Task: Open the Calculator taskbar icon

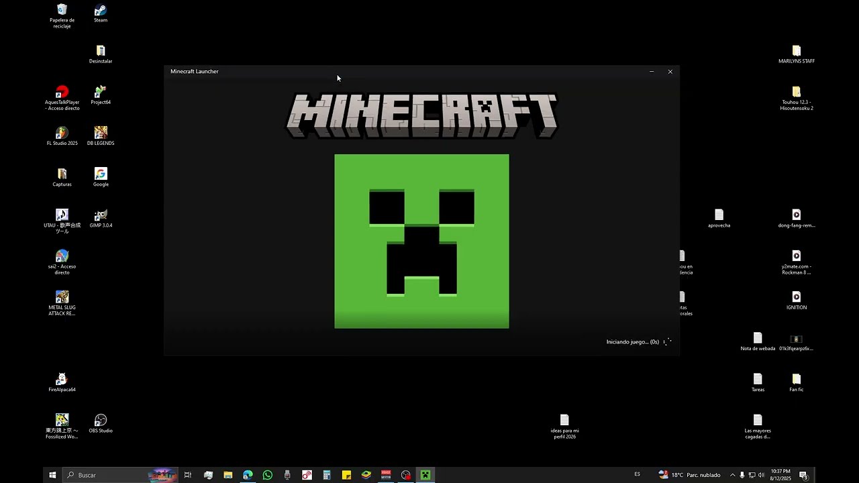Action: point(327,475)
